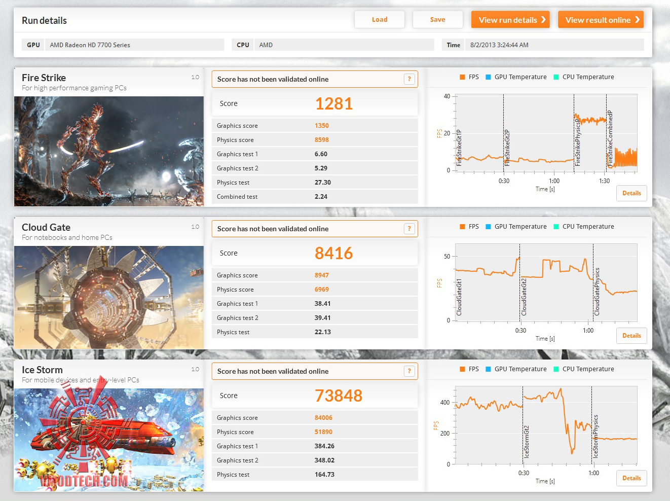Click Ice Storm validation help question mark

pyautogui.click(x=410, y=371)
